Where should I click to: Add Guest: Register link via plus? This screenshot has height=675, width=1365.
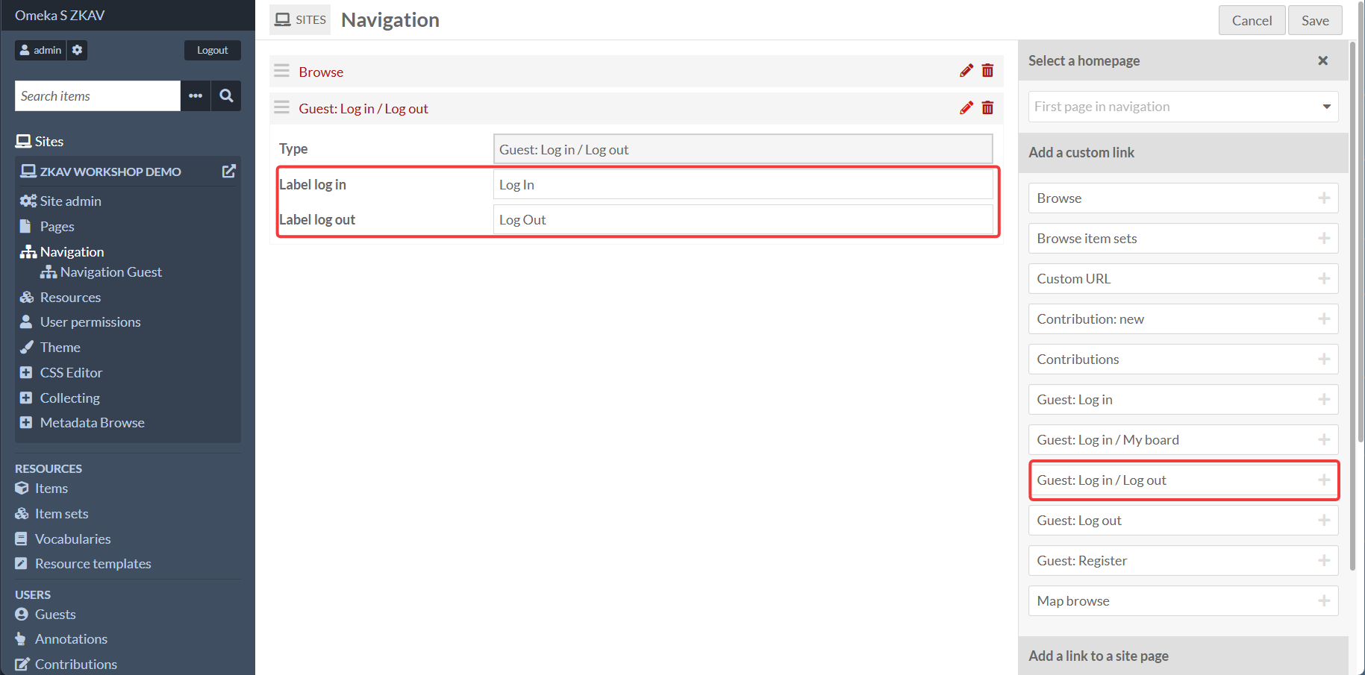pos(1324,560)
